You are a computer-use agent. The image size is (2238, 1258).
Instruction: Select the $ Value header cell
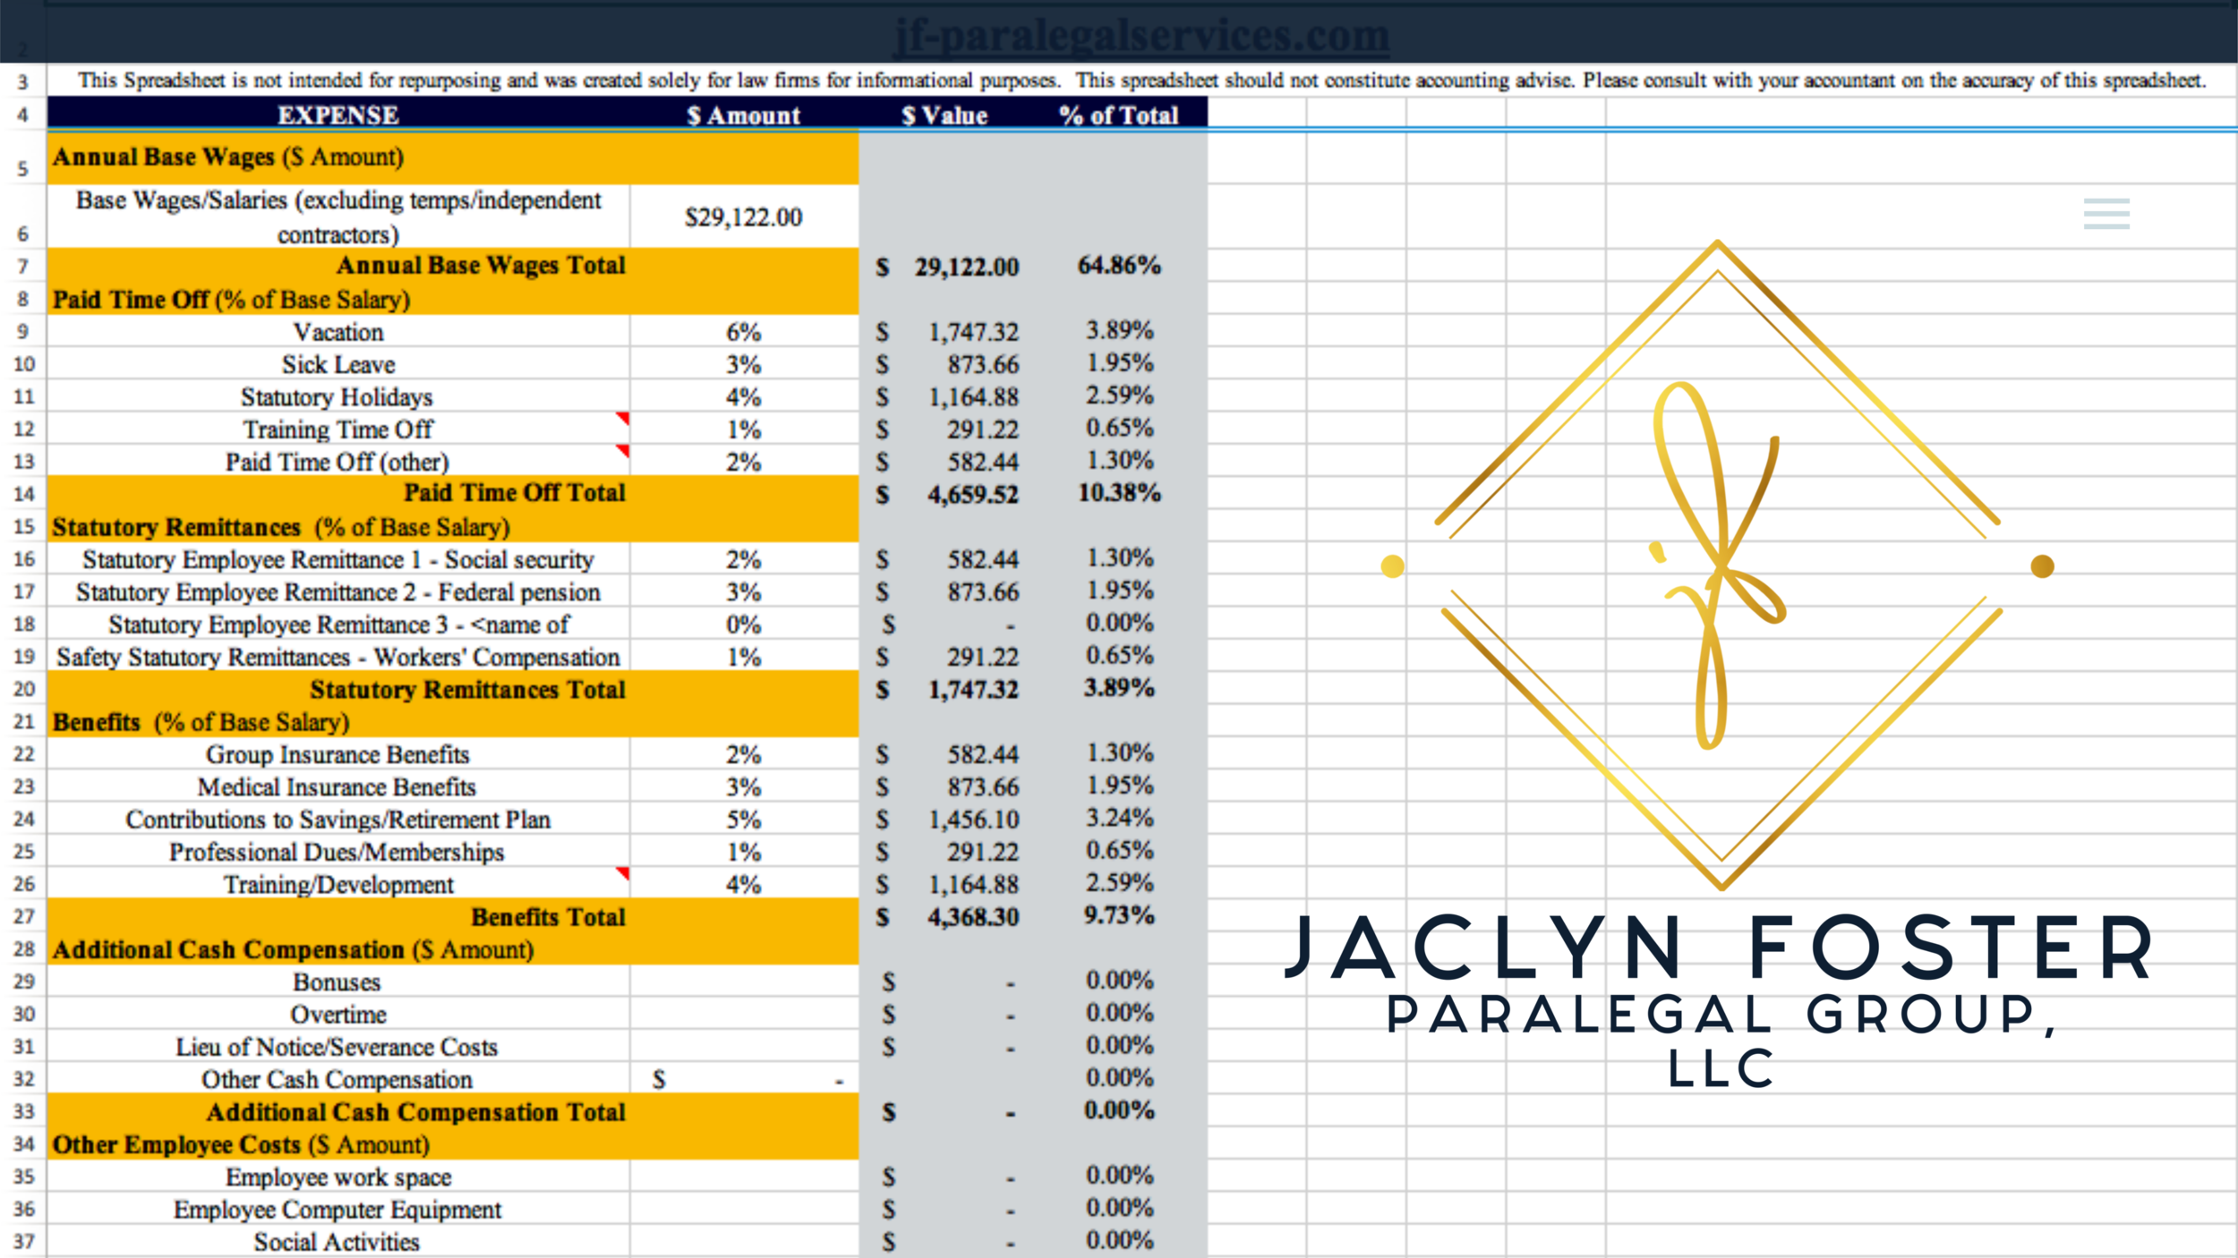pyautogui.click(x=944, y=115)
